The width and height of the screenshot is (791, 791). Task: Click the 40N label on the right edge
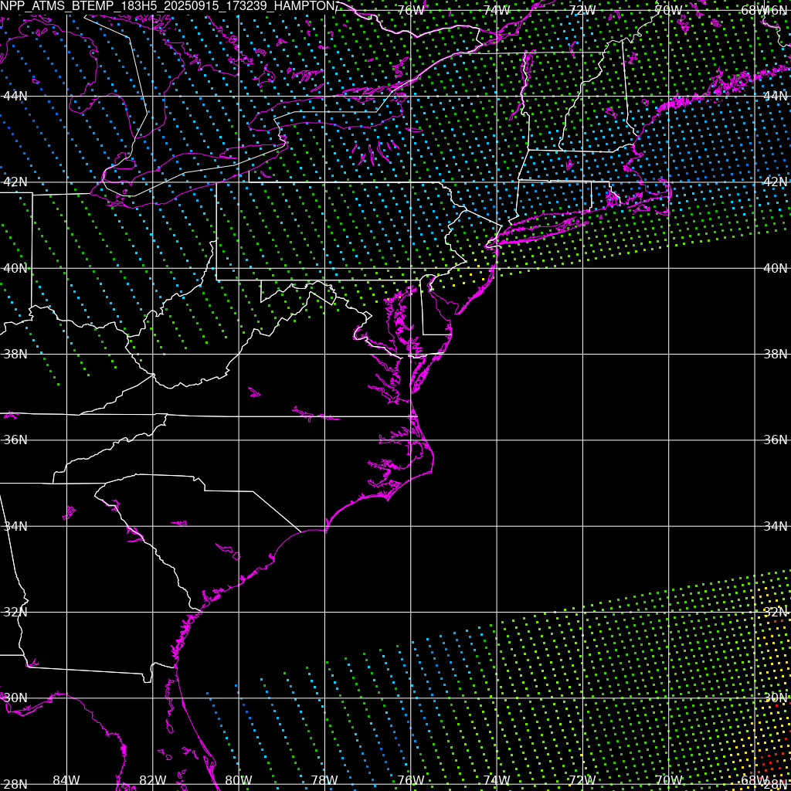pyautogui.click(x=775, y=268)
